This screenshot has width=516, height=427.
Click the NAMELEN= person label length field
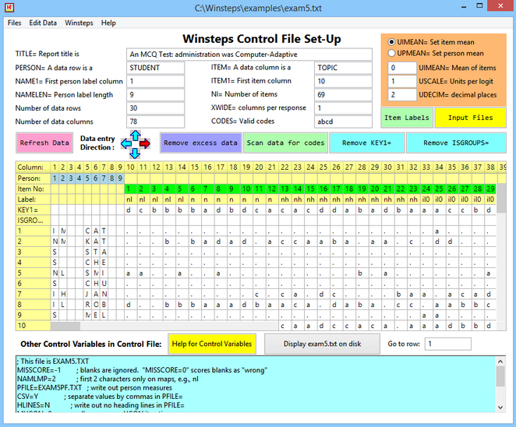click(155, 95)
